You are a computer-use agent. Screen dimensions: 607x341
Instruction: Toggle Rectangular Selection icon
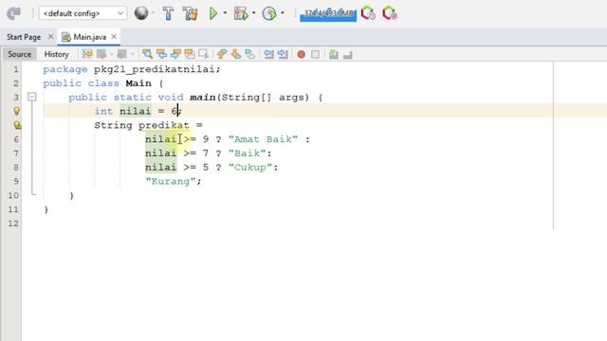point(203,54)
